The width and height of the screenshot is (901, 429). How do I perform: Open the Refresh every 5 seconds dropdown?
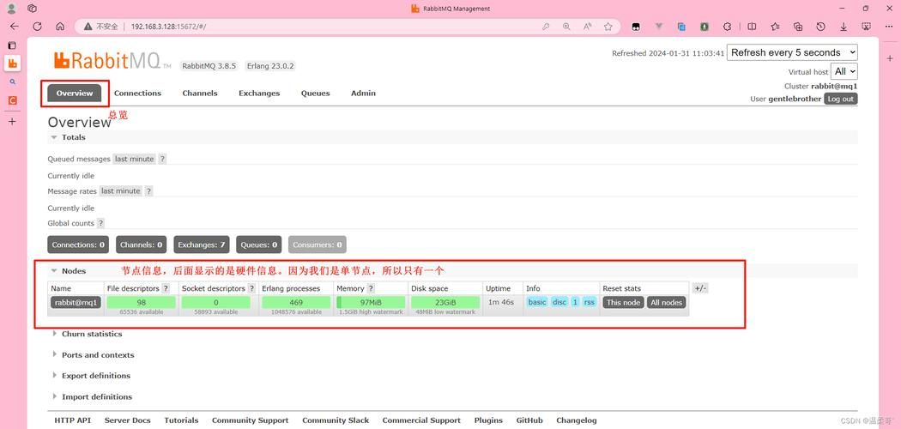792,52
